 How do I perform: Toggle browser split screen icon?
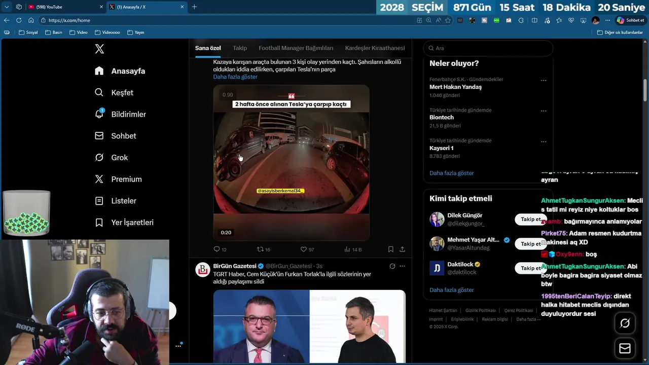[x=534, y=20]
